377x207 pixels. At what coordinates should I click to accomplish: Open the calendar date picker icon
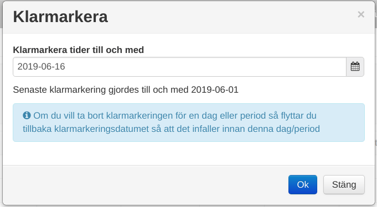[355, 67]
